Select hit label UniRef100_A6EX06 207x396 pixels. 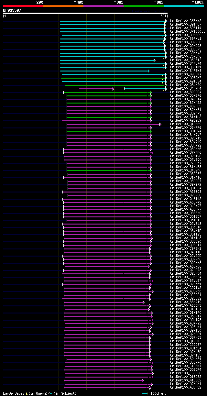[x=186, y=266]
